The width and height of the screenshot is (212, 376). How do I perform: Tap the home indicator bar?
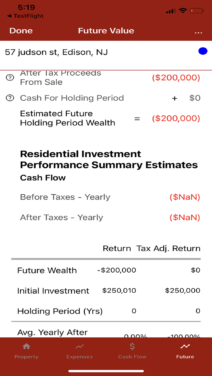tap(106, 370)
